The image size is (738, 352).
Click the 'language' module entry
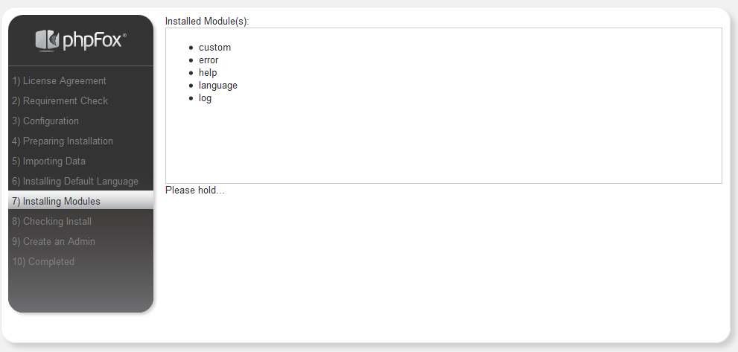pyautogui.click(x=217, y=86)
